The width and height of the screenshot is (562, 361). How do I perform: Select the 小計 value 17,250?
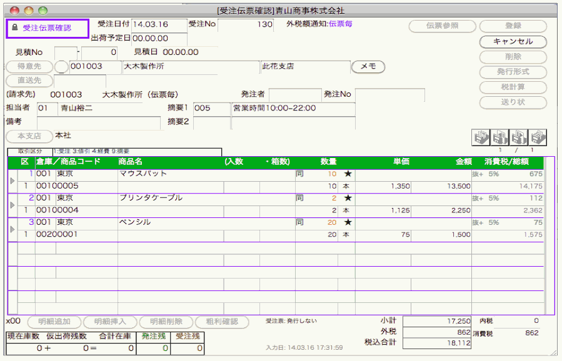click(x=437, y=321)
